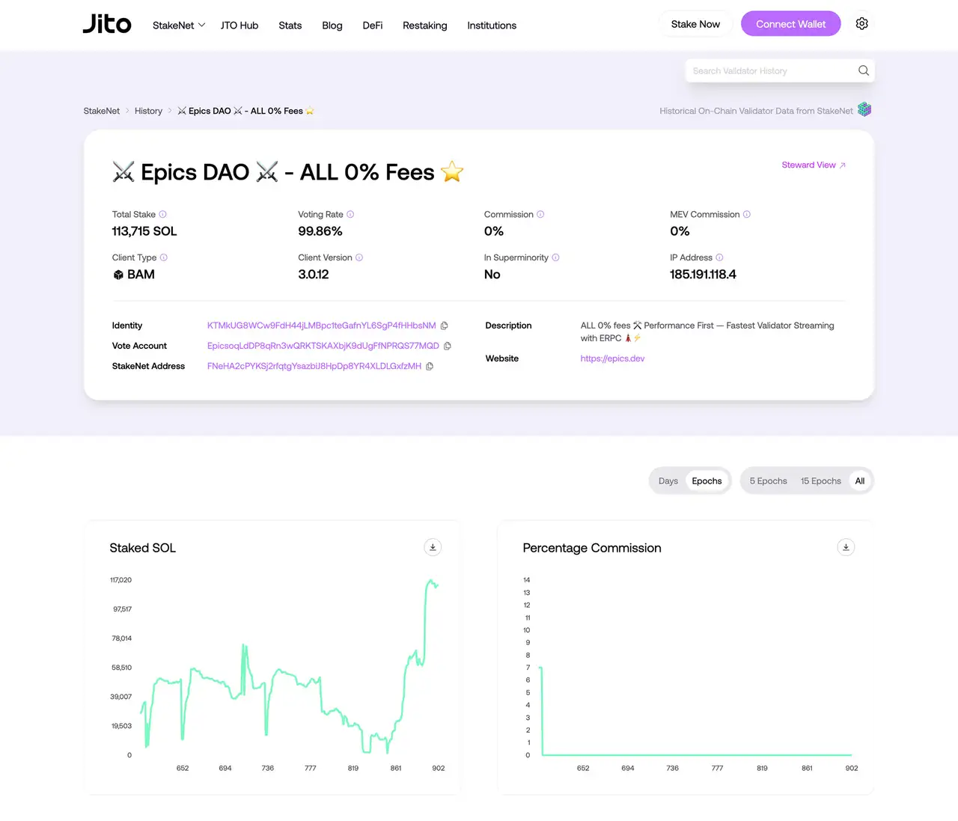This screenshot has width=958, height=821.
Task: Click the StakeNet cube icon
Action: [x=864, y=109]
